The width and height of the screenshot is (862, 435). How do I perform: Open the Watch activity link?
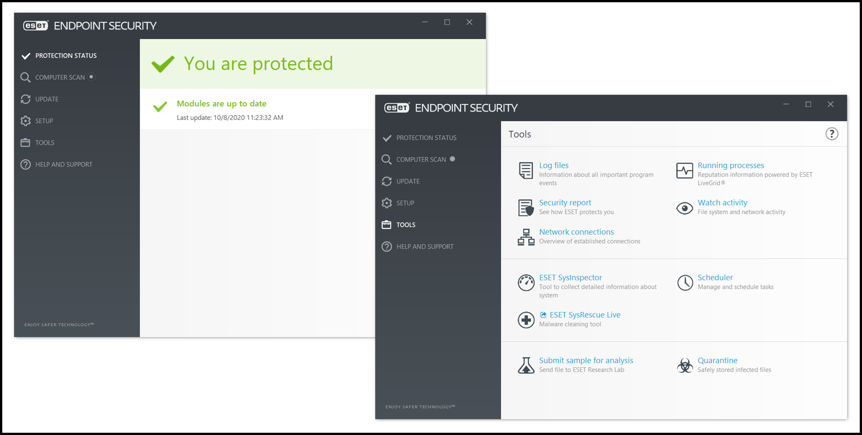(722, 203)
